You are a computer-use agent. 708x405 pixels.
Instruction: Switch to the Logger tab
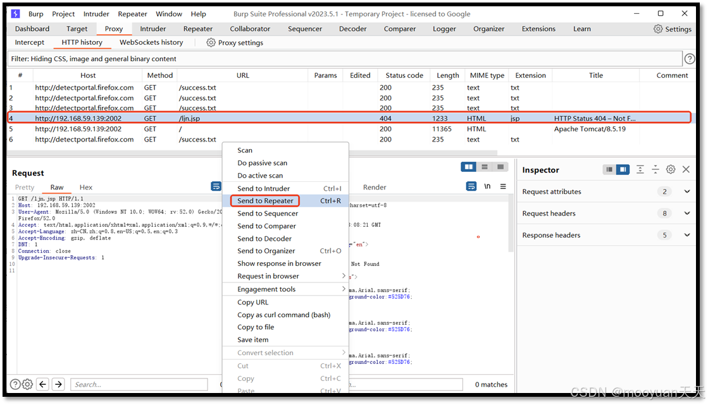click(444, 29)
